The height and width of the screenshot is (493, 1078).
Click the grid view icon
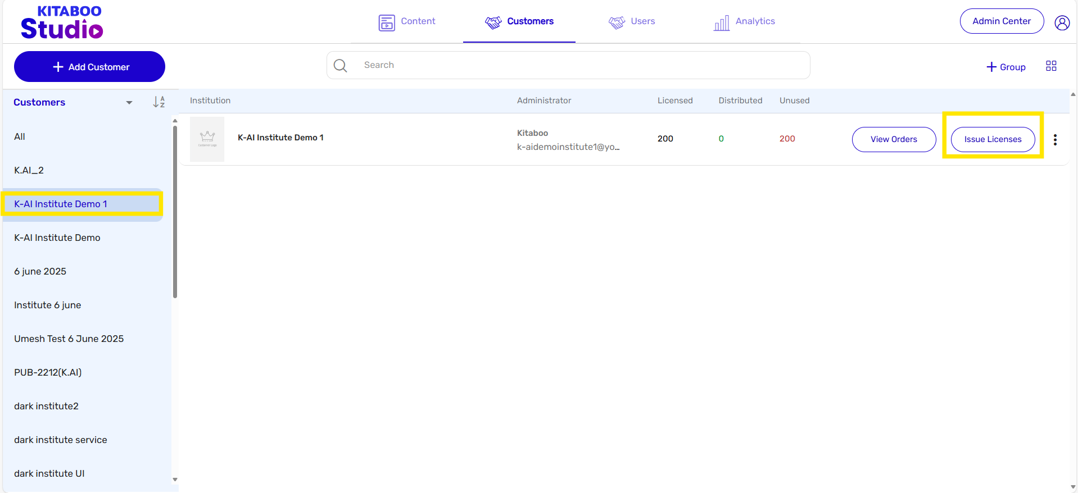[x=1051, y=66]
